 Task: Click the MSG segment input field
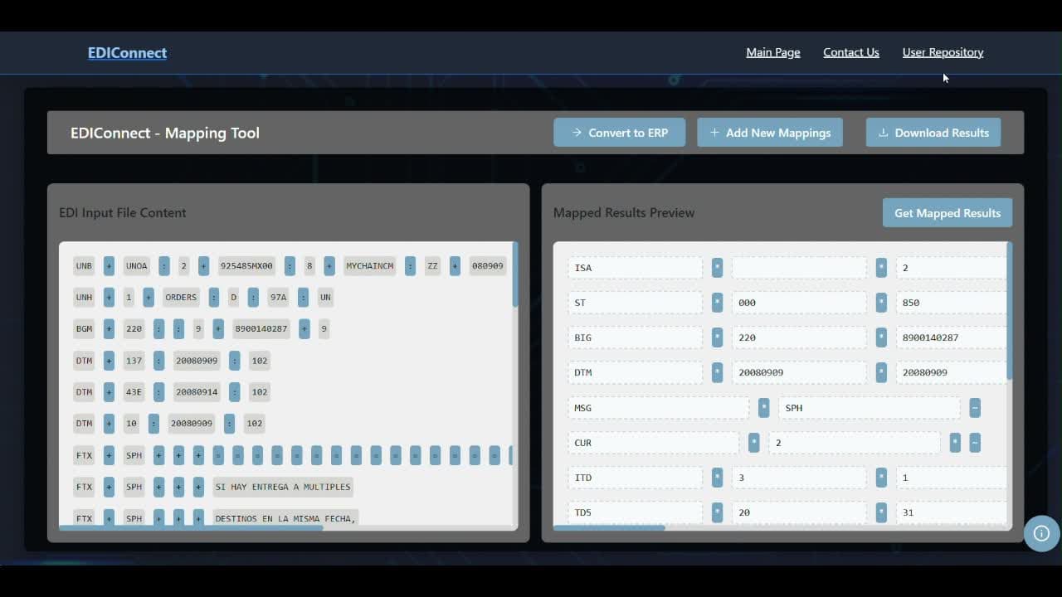pyautogui.click(x=658, y=408)
